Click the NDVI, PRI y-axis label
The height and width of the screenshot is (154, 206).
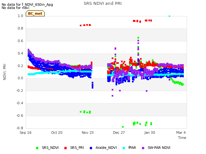tap(5, 72)
